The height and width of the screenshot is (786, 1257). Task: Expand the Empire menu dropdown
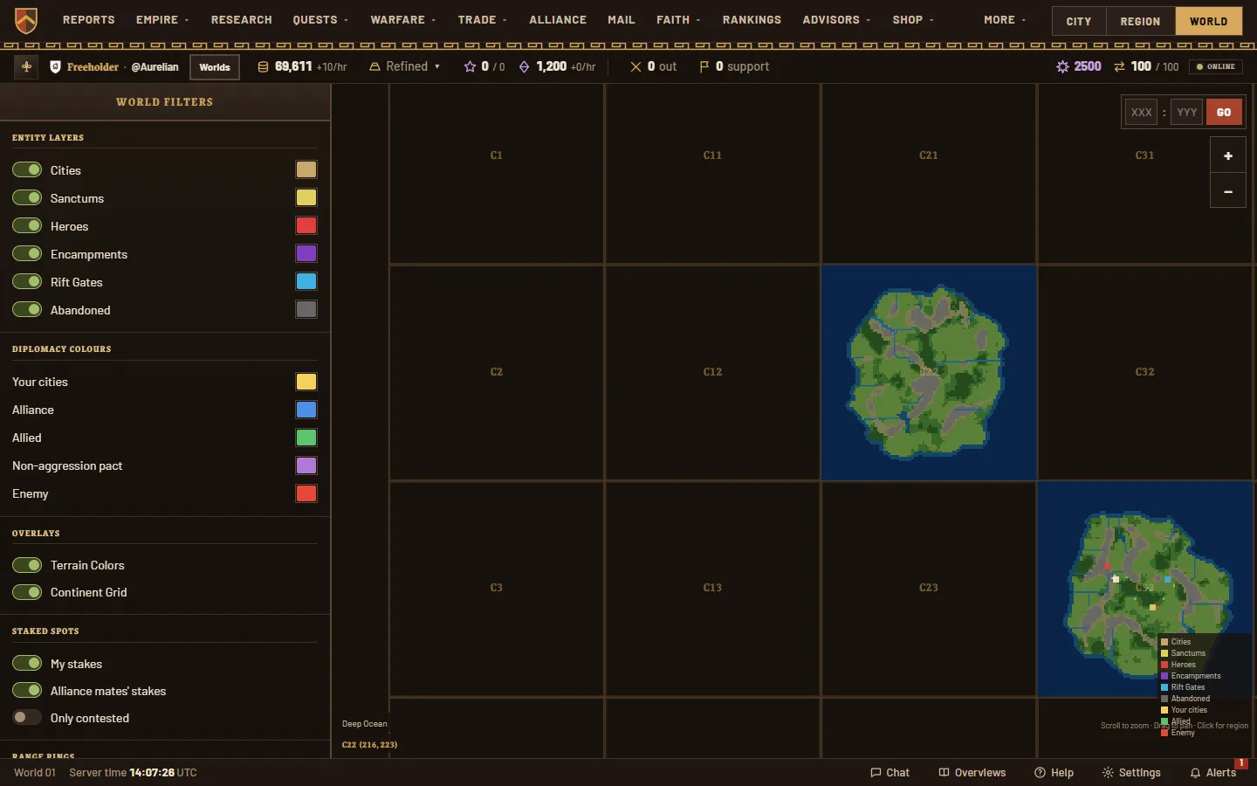[162, 19]
